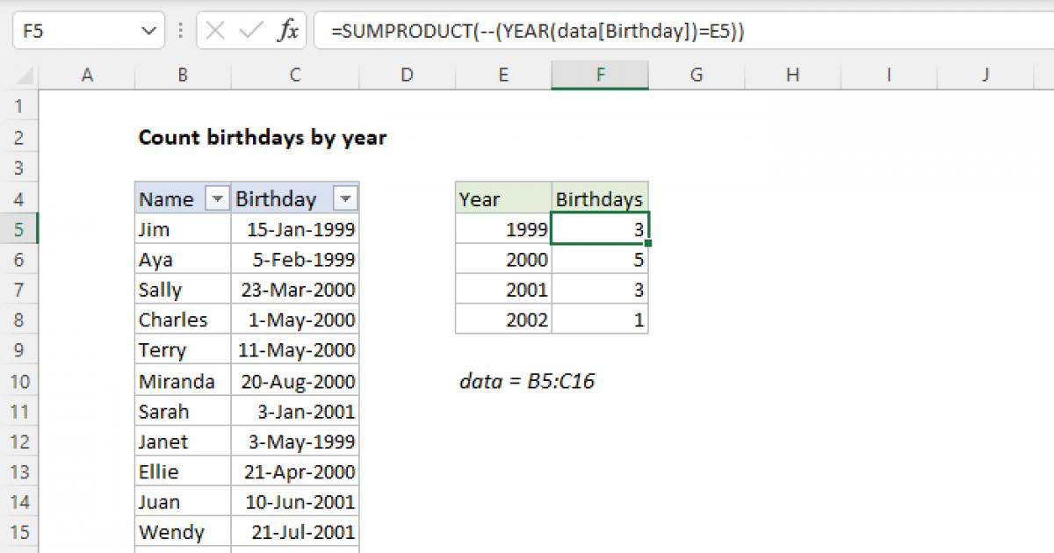
Task: Click the title 'Count birthdays by year'
Action: [x=262, y=138]
